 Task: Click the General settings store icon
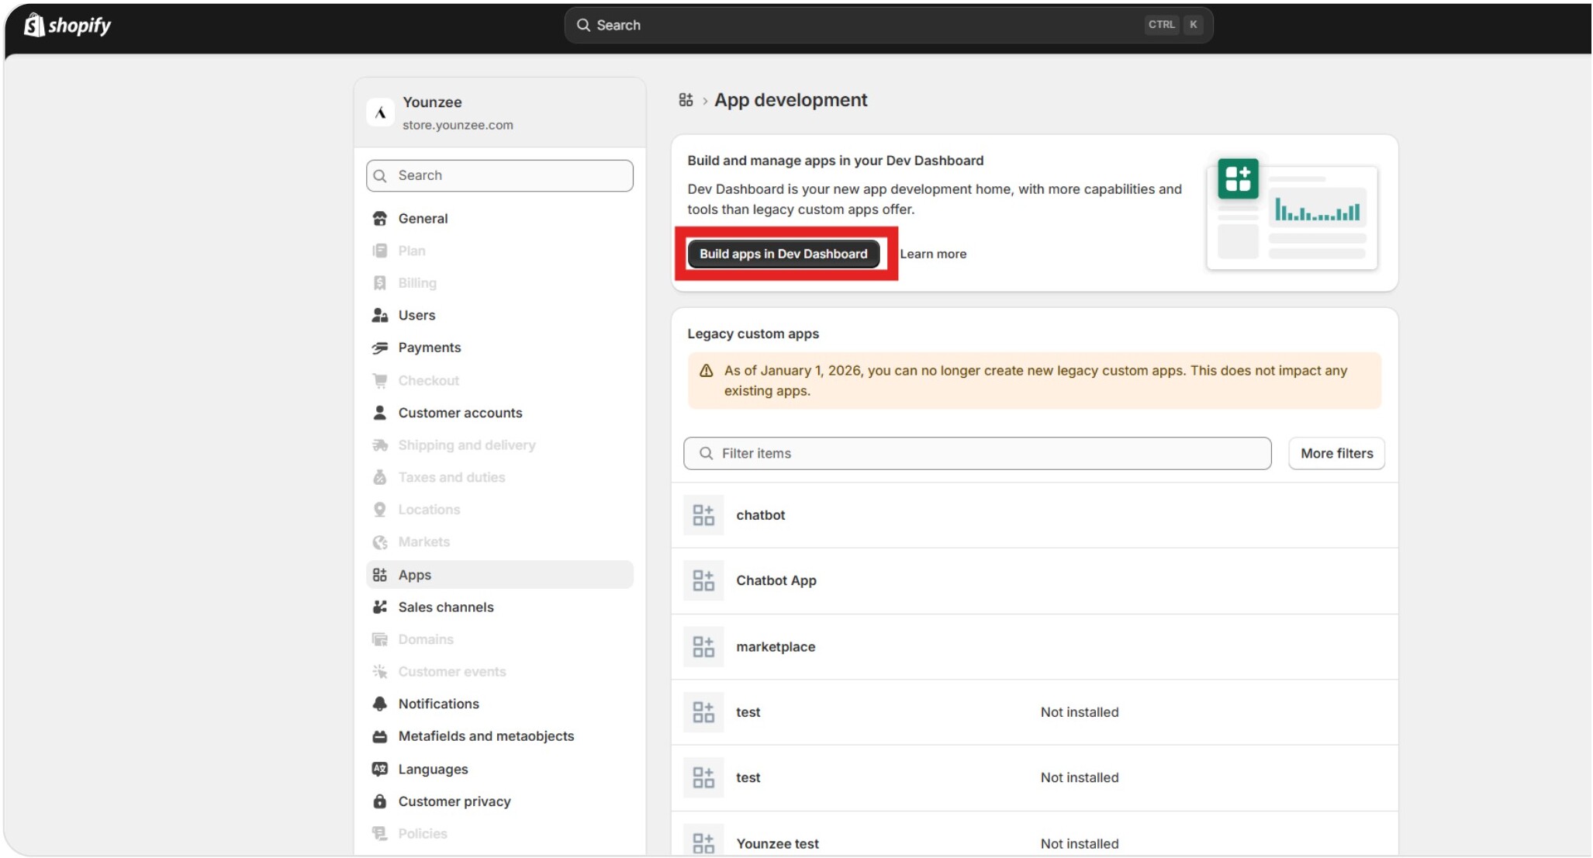point(379,219)
